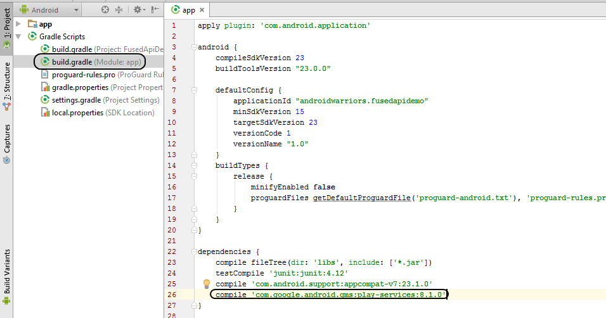Click the Gradle Scripts node icon

[32, 36]
